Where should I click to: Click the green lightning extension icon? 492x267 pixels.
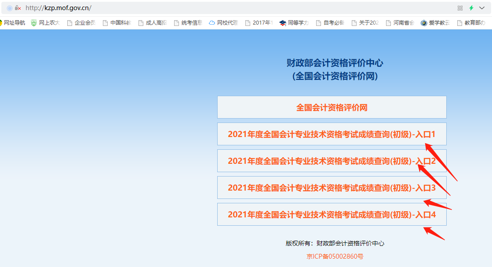coord(471,7)
